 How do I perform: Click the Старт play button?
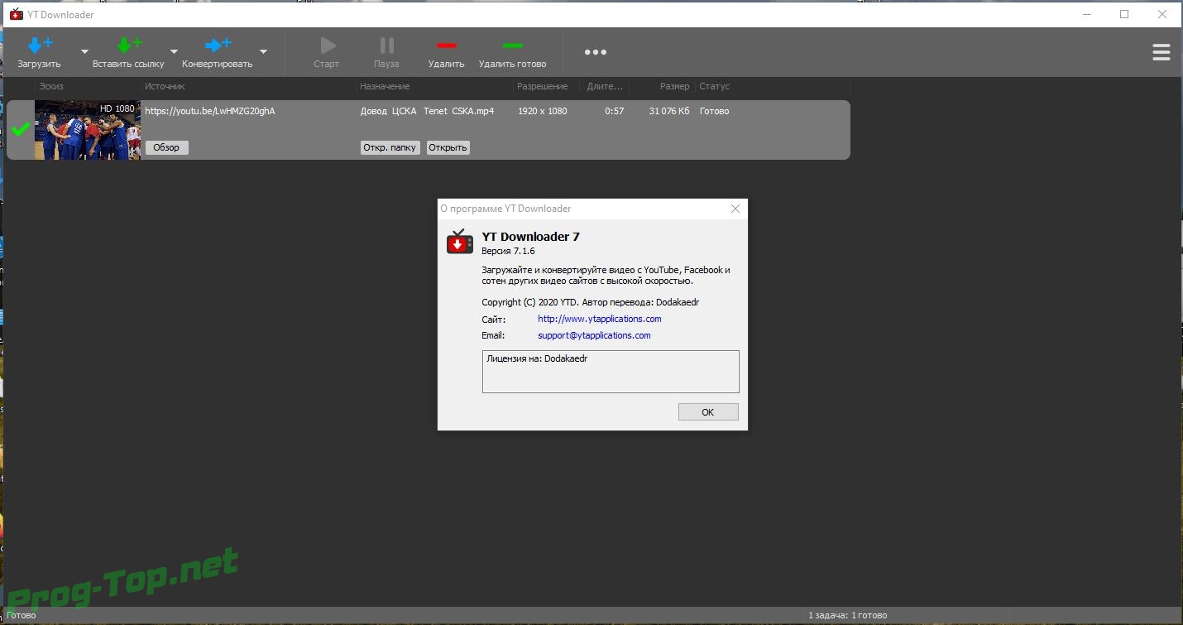coord(328,46)
